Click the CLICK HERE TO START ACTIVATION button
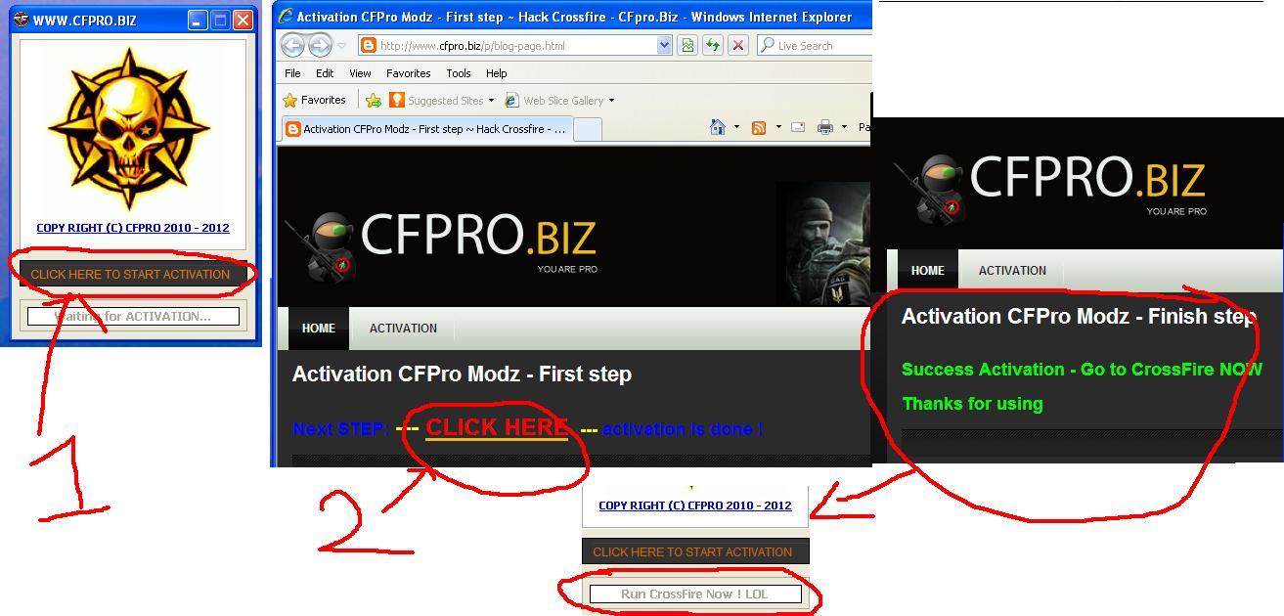 point(133,275)
